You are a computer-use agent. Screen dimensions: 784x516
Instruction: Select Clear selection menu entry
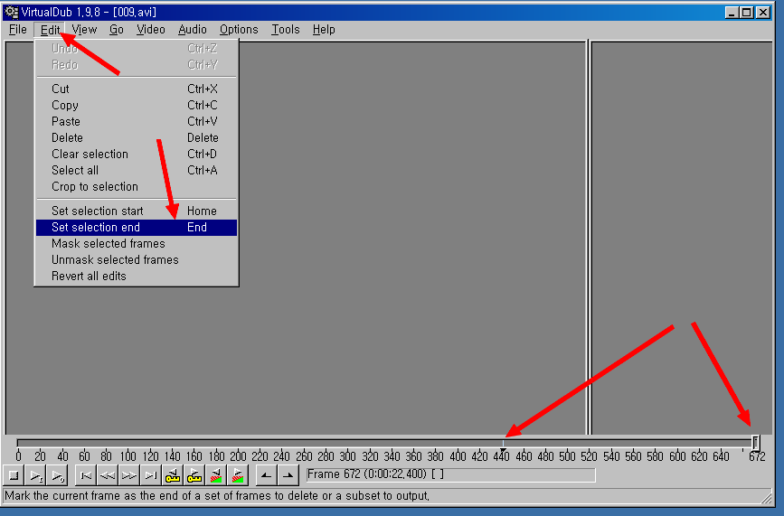pos(137,154)
